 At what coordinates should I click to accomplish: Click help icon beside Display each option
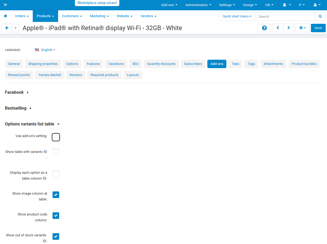pos(44,179)
